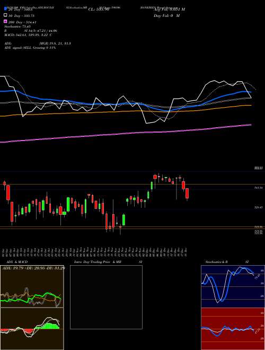Open the blue Stochastics chart panel
The image size is (265, 350).
233,286
